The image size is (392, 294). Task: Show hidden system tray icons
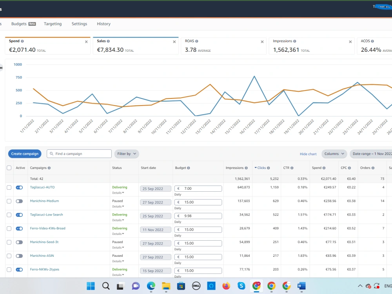coord(360,286)
